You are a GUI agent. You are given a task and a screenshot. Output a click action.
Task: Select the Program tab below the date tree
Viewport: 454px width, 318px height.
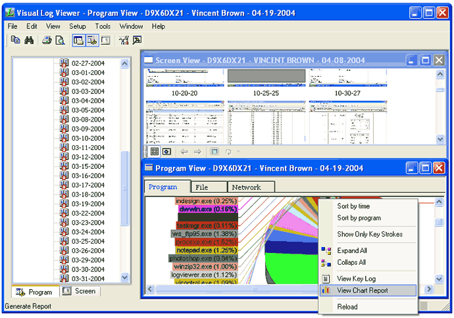pos(36,292)
